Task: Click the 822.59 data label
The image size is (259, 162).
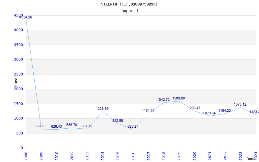Action: (118, 121)
